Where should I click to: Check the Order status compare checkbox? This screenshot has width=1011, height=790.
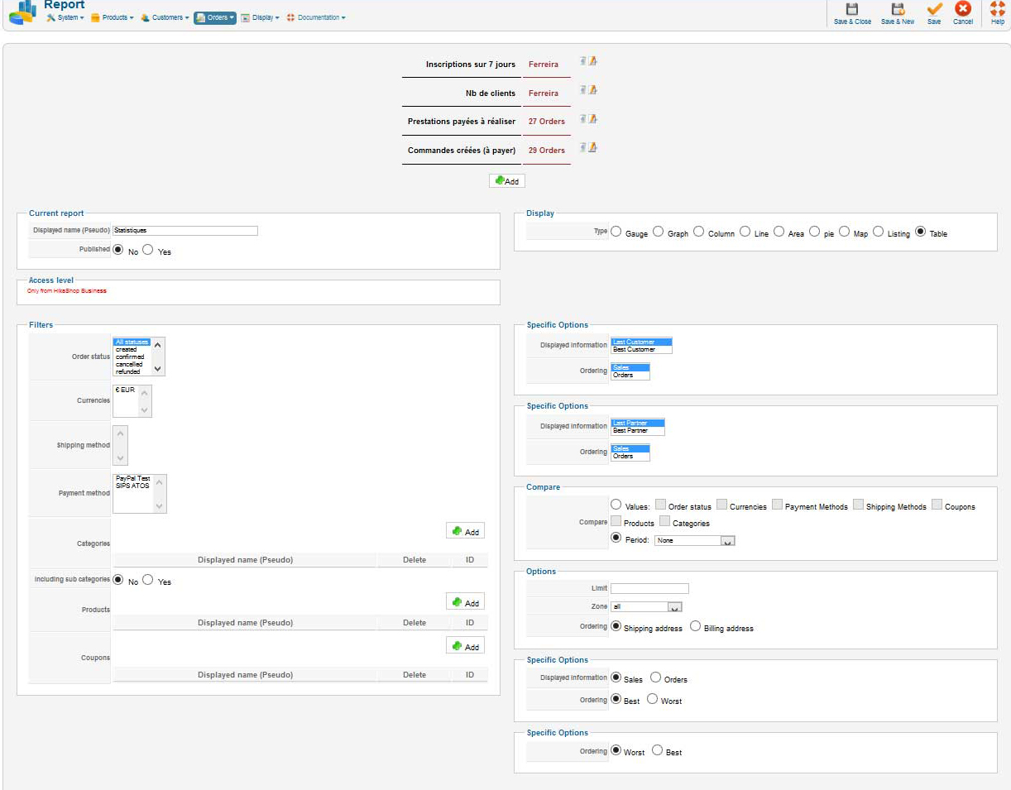point(660,505)
